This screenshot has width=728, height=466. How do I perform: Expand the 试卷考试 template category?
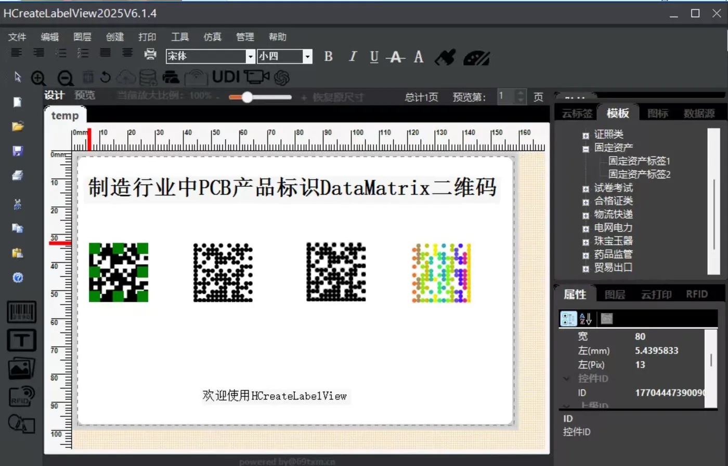pos(586,188)
